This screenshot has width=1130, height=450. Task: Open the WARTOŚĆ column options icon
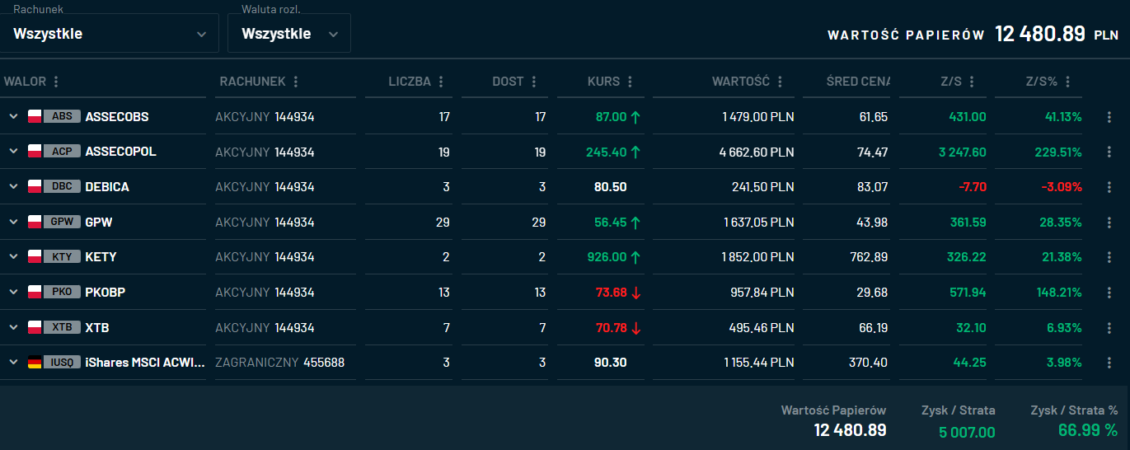pos(780,82)
